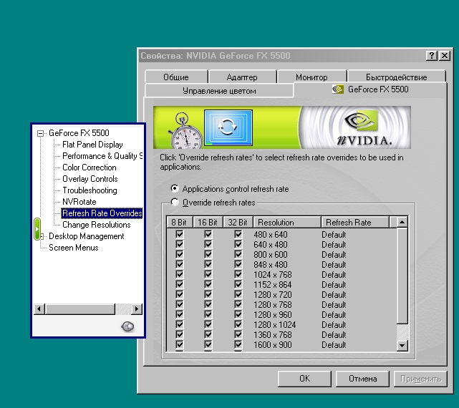Viewport: 459px width, 408px height.
Task: Open the Общие tab
Action: point(176,77)
